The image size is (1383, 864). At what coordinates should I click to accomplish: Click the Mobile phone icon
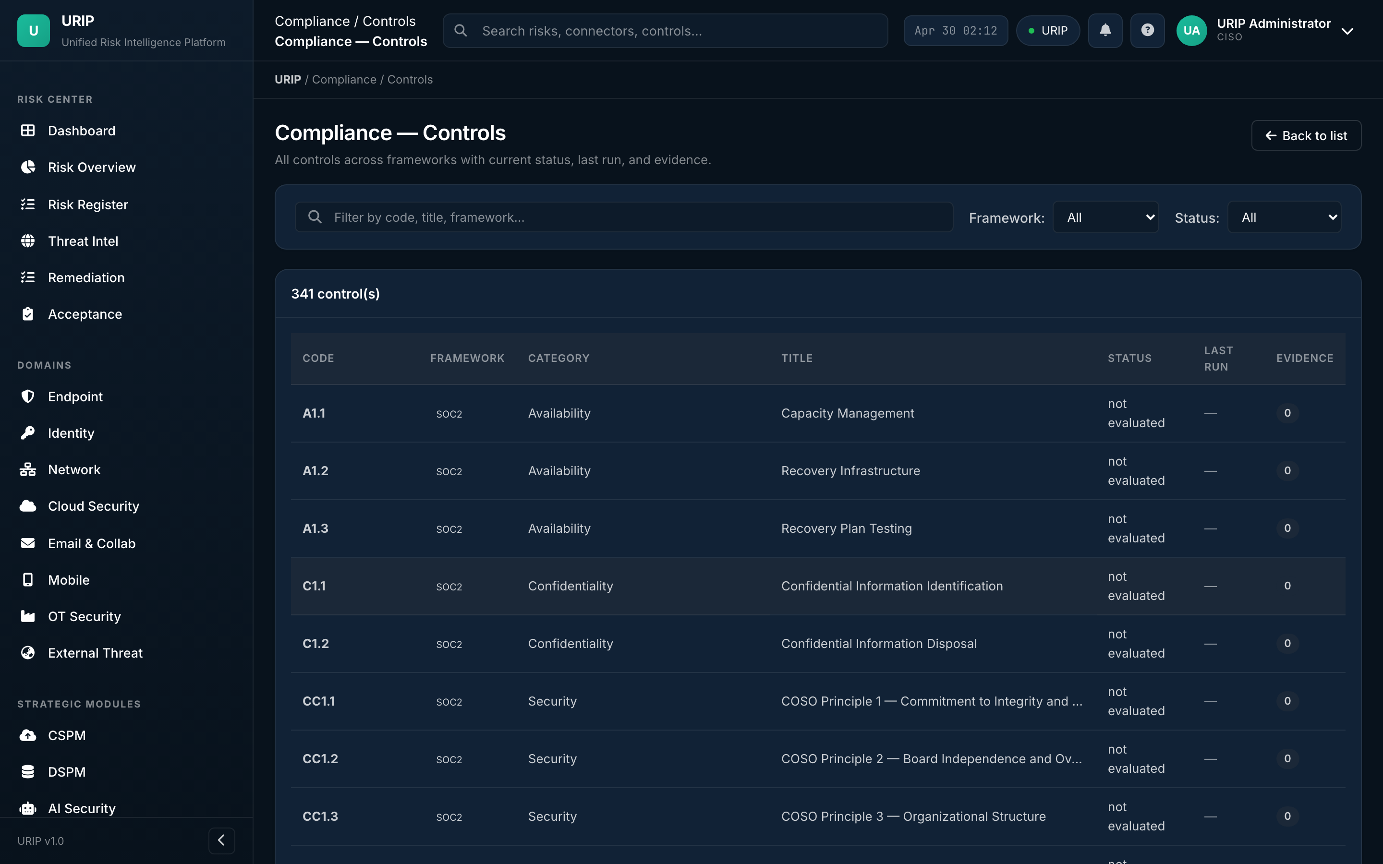pyautogui.click(x=27, y=579)
